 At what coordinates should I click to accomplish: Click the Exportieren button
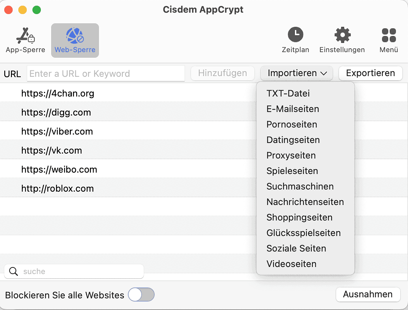point(371,73)
